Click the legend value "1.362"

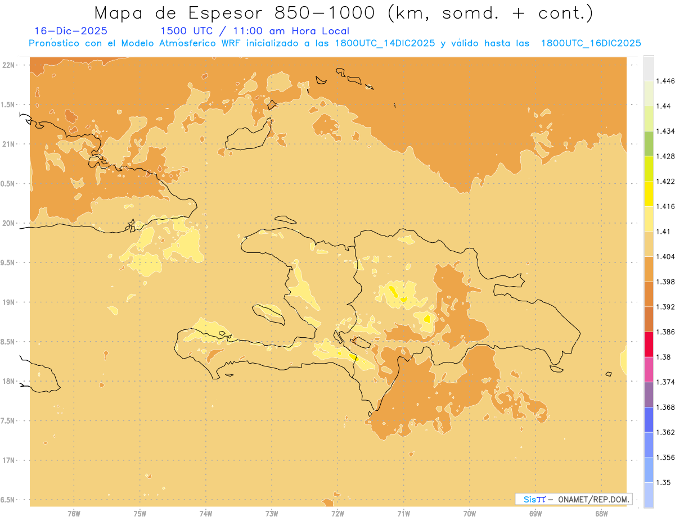(x=667, y=432)
